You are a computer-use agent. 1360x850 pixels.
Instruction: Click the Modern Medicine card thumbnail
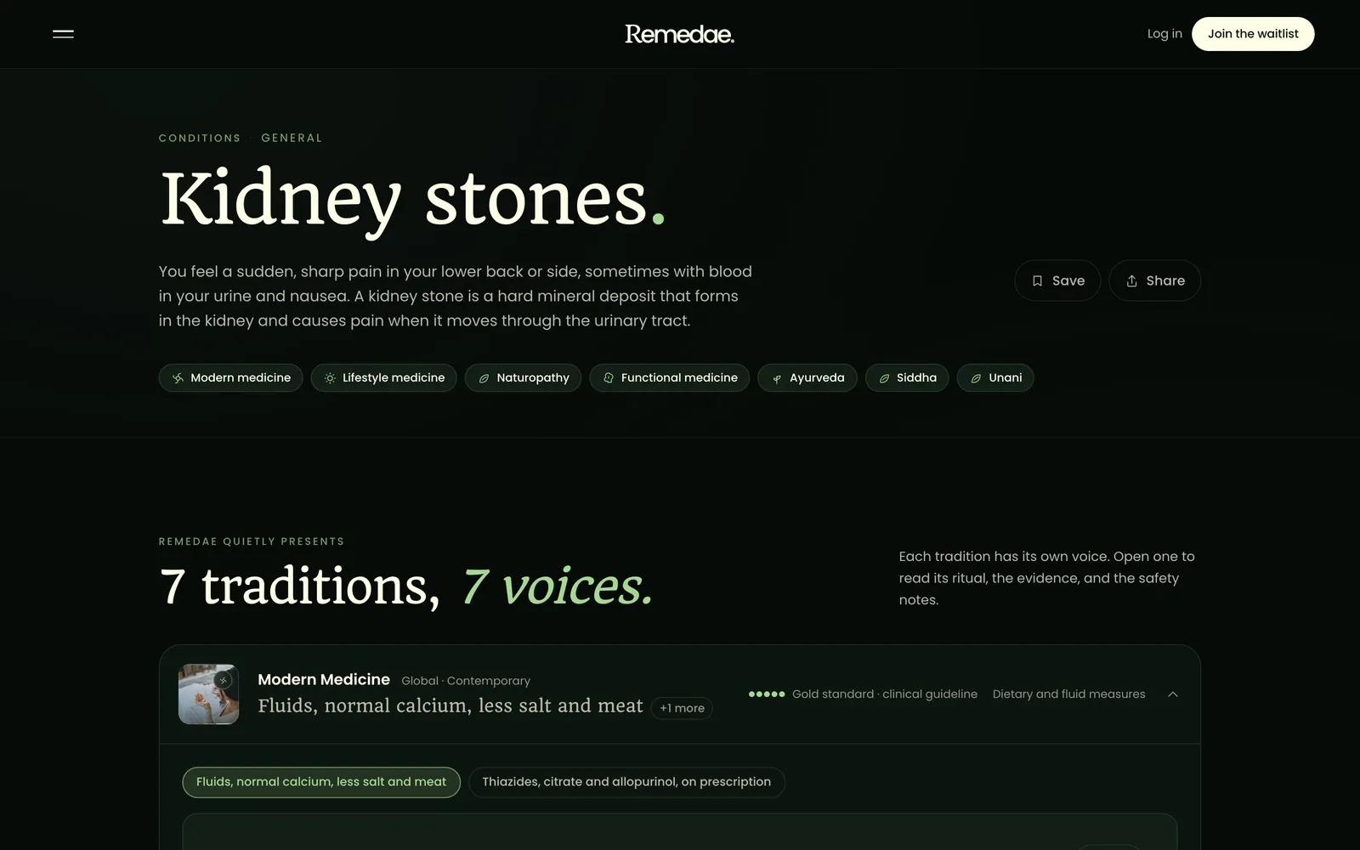(x=208, y=694)
